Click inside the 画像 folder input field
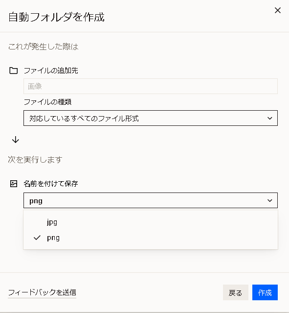Viewport: 289px width, 313px height. [x=151, y=86]
